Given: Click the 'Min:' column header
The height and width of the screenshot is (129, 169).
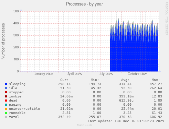Looking at the screenshot, I should (x=95, y=80).
